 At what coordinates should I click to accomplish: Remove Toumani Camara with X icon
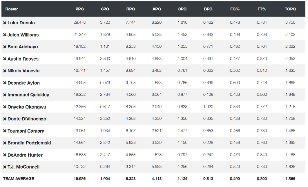coord(5,131)
